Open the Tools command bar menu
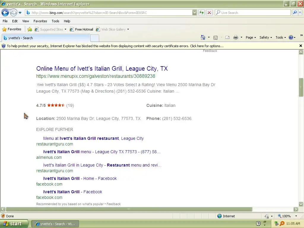This screenshot has height=228, width=304. point(281,37)
